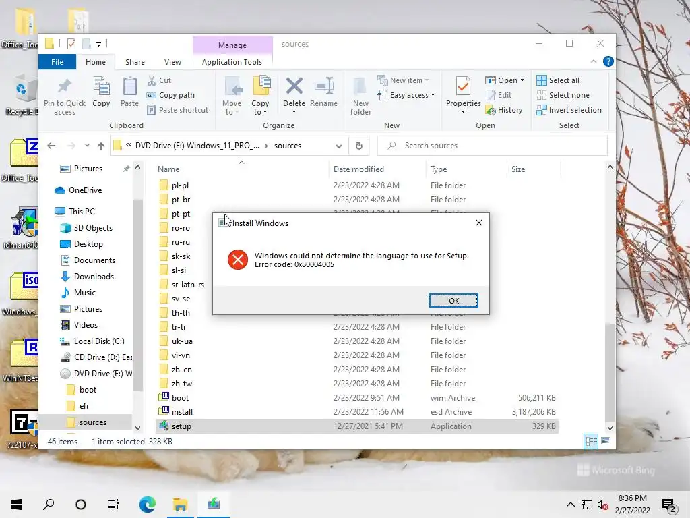Click the Copy icon in Clipboard group
This screenshot has width=690, height=518.
pyautogui.click(x=101, y=86)
